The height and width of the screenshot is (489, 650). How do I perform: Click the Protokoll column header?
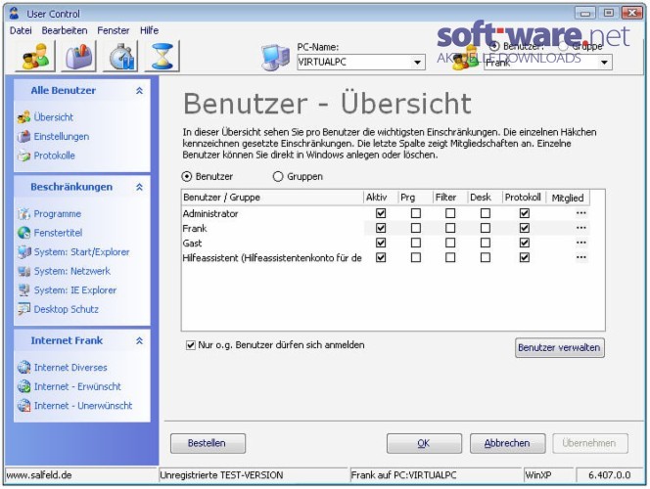(524, 198)
